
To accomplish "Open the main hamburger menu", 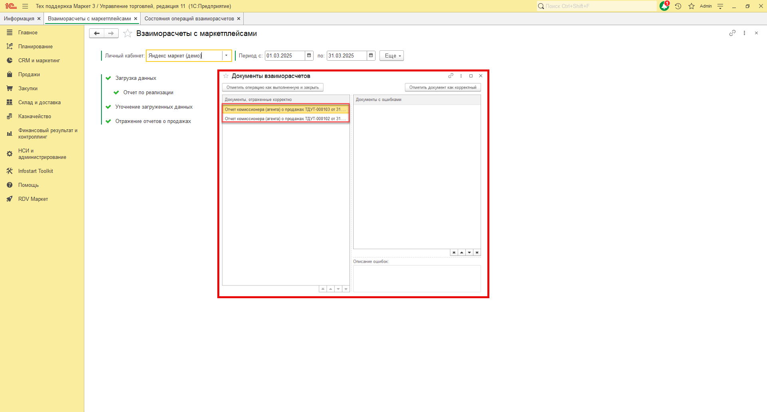I will [25, 6].
